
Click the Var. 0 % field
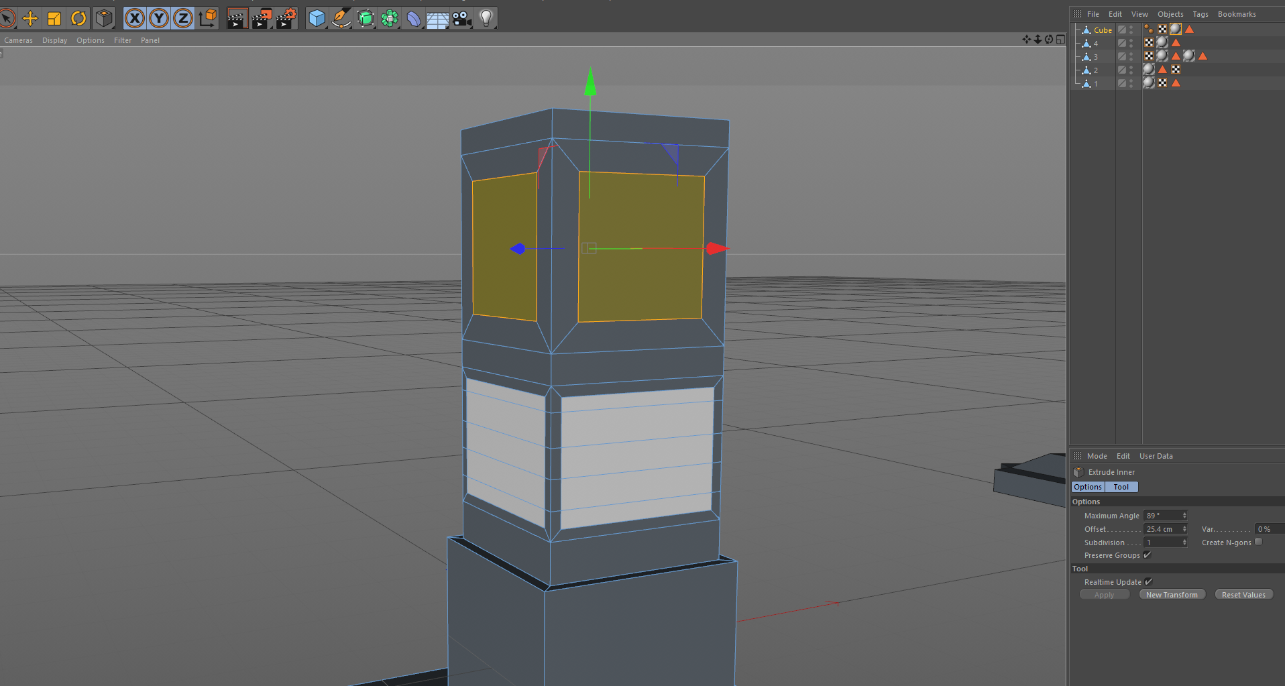1270,528
